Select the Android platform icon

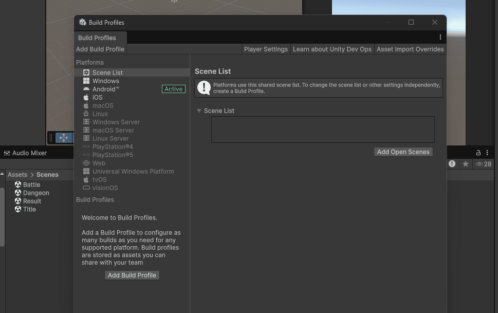[86, 89]
